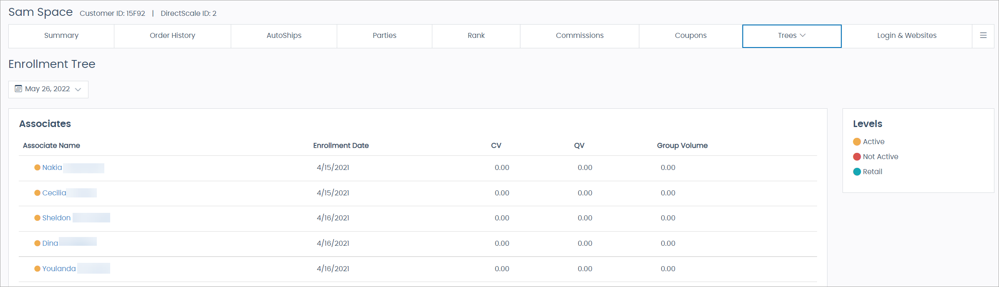
Task: Expand the Trees tab dropdown
Action: pyautogui.click(x=792, y=36)
